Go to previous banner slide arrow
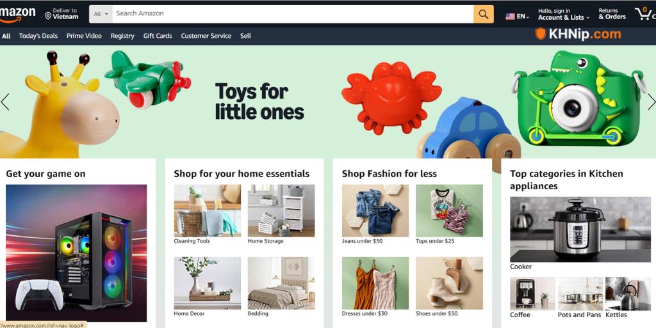This screenshot has height=328, width=656. coord(5,102)
